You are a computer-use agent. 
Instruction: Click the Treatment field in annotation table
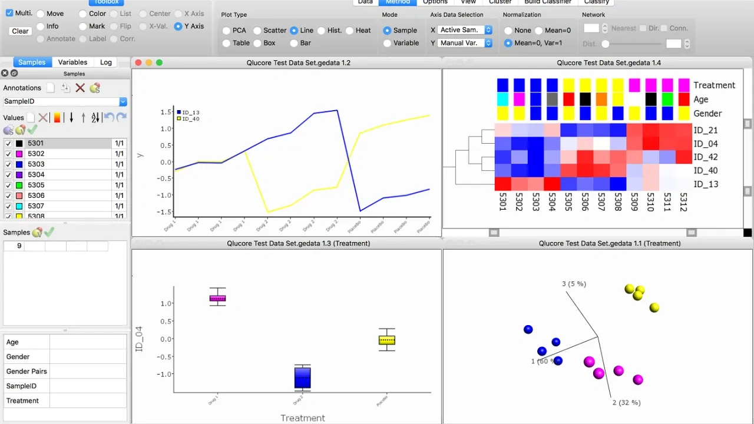pyautogui.click(x=88, y=400)
